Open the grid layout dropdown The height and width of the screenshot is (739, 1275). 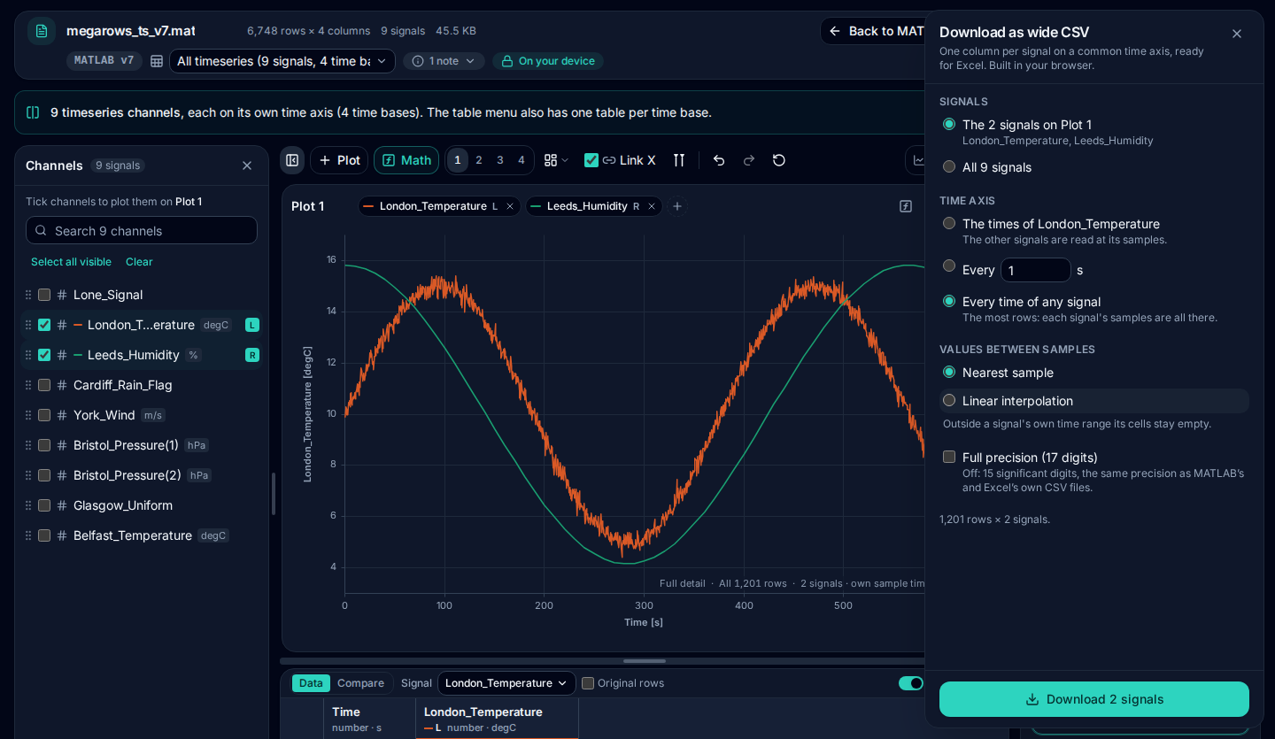pyautogui.click(x=556, y=160)
